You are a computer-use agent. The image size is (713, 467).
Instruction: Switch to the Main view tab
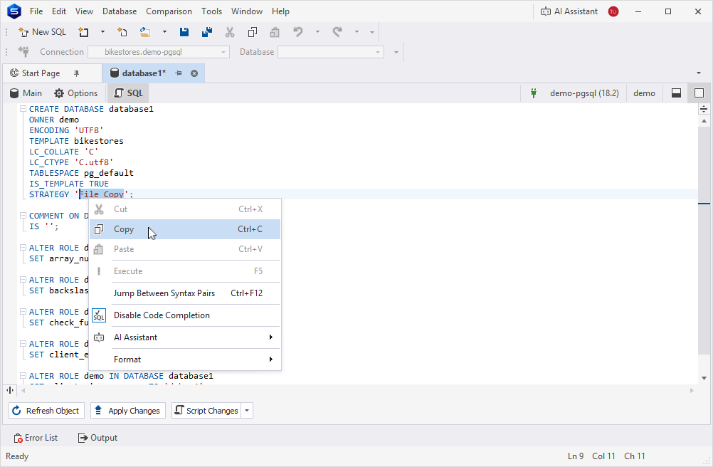[26, 93]
